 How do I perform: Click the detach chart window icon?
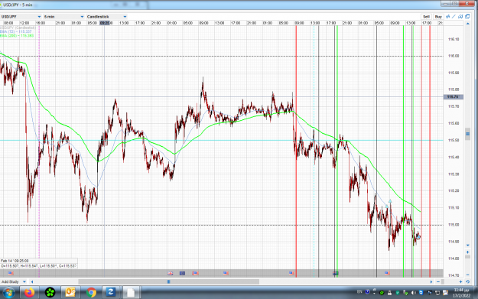pyautogui.click(x=467, y=17)
